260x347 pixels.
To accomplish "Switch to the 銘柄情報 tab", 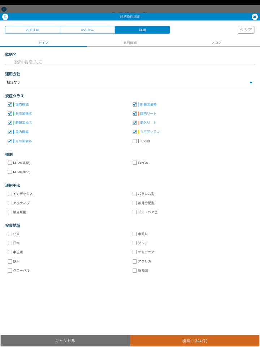I will pos(130,43).
